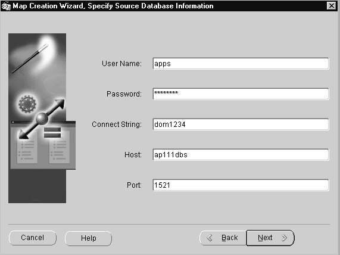This screenshot has width=340, height=255.
Task: Click the wizard illustration image
Action: click(42, 118)
